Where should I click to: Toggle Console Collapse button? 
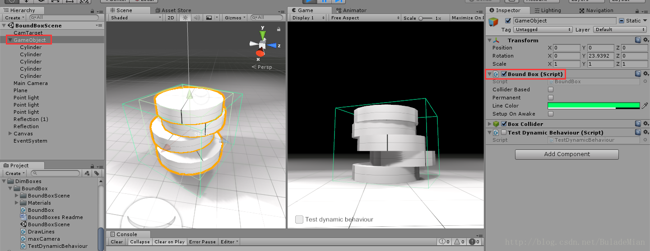point(140,242)
